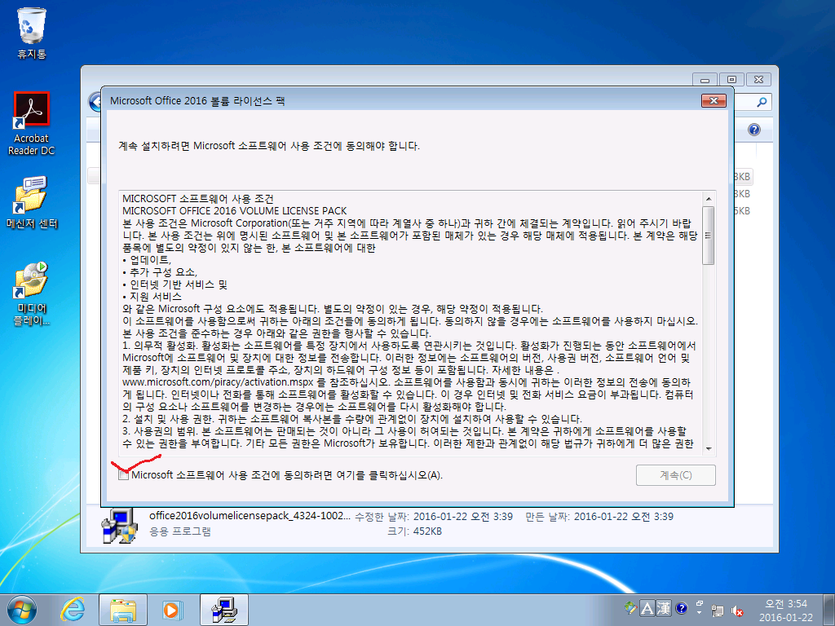
Task: Click the file name office2016volumelicensepack_4324-1002...
Action: pyautogui.click(x=250, y=516)
